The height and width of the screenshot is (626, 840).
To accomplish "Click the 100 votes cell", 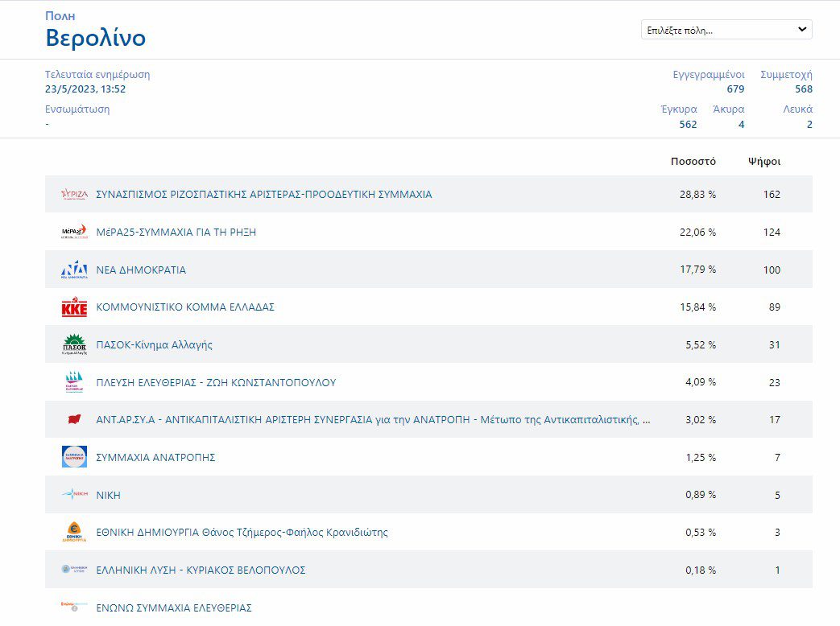I will pos(772,270).
